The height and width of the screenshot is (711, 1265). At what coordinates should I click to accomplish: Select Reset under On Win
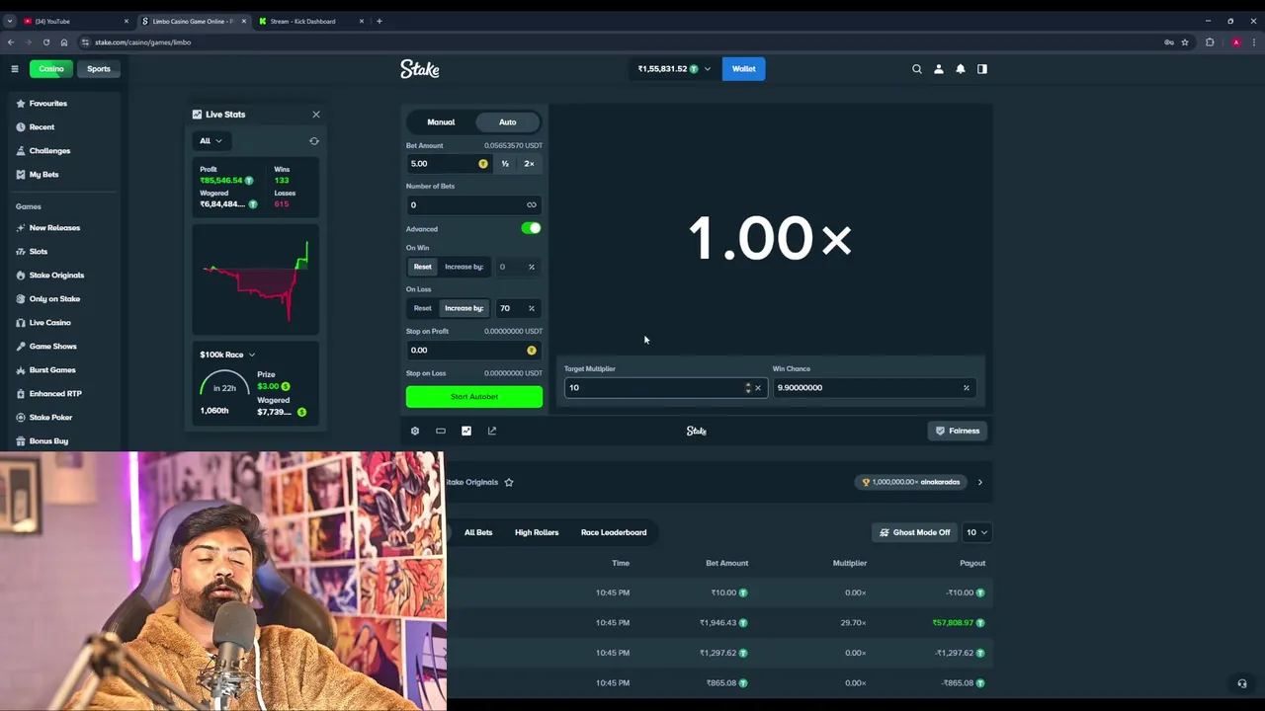(423, 267)
